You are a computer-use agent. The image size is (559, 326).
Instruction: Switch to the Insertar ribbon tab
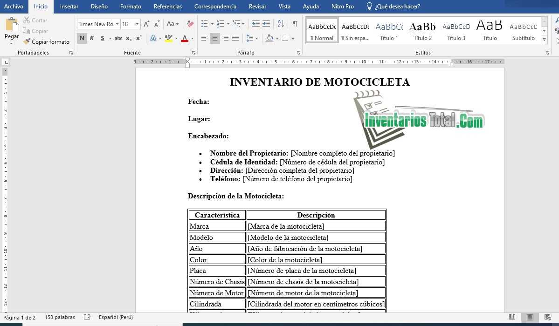(69, 7)
